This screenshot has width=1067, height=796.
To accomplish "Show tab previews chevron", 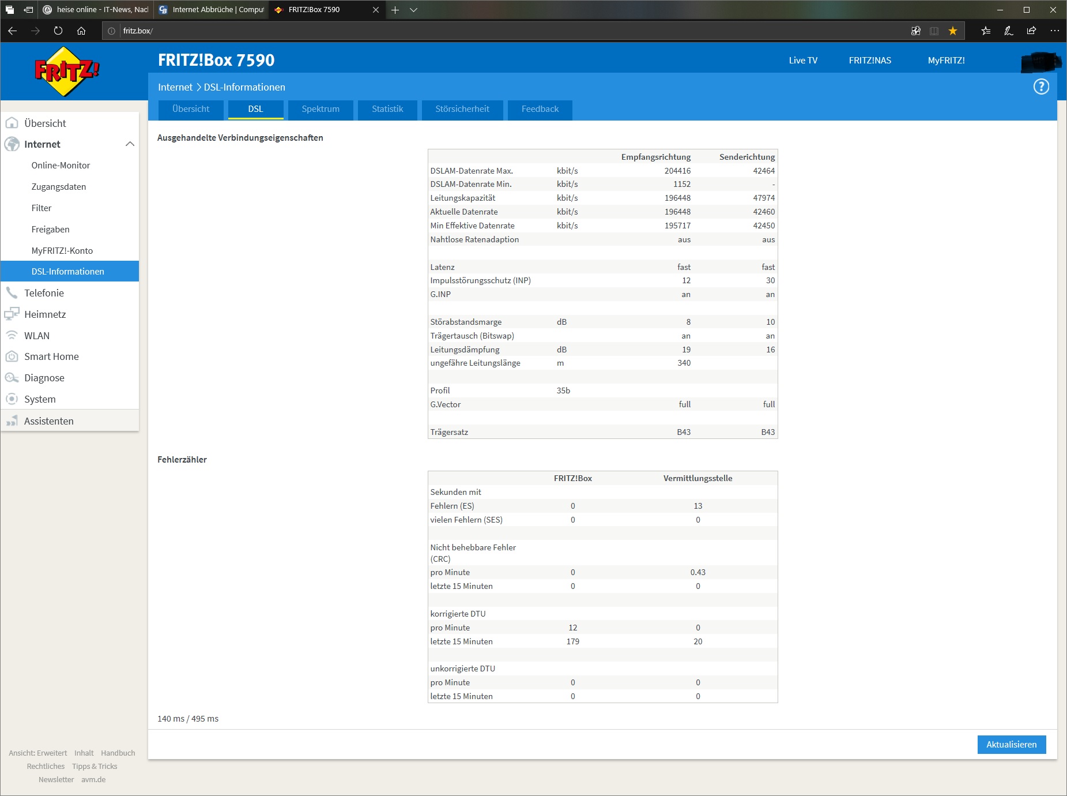I will pos(413,10).
